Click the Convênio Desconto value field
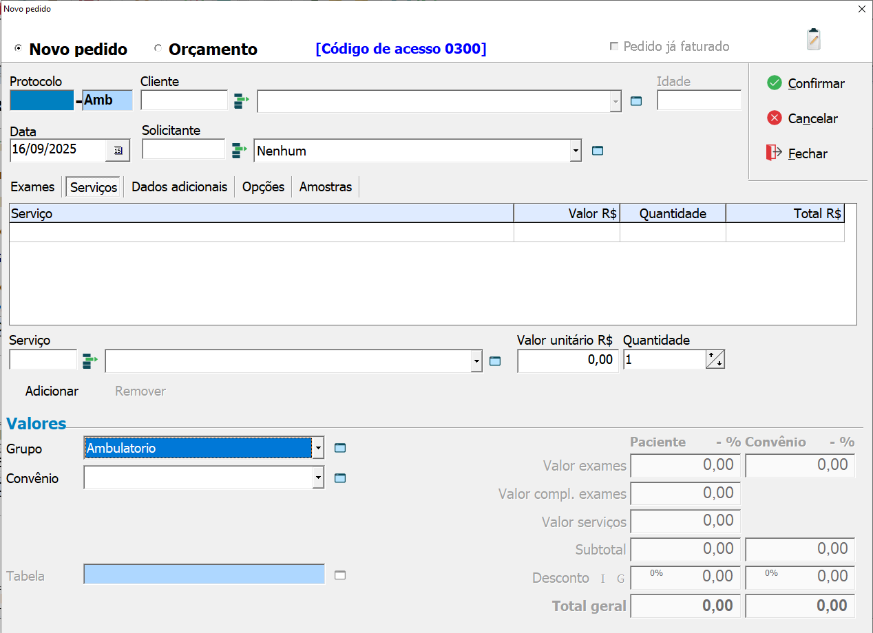Screen dimensions: 873x633 pyautogui.click(x=800, y=577)
